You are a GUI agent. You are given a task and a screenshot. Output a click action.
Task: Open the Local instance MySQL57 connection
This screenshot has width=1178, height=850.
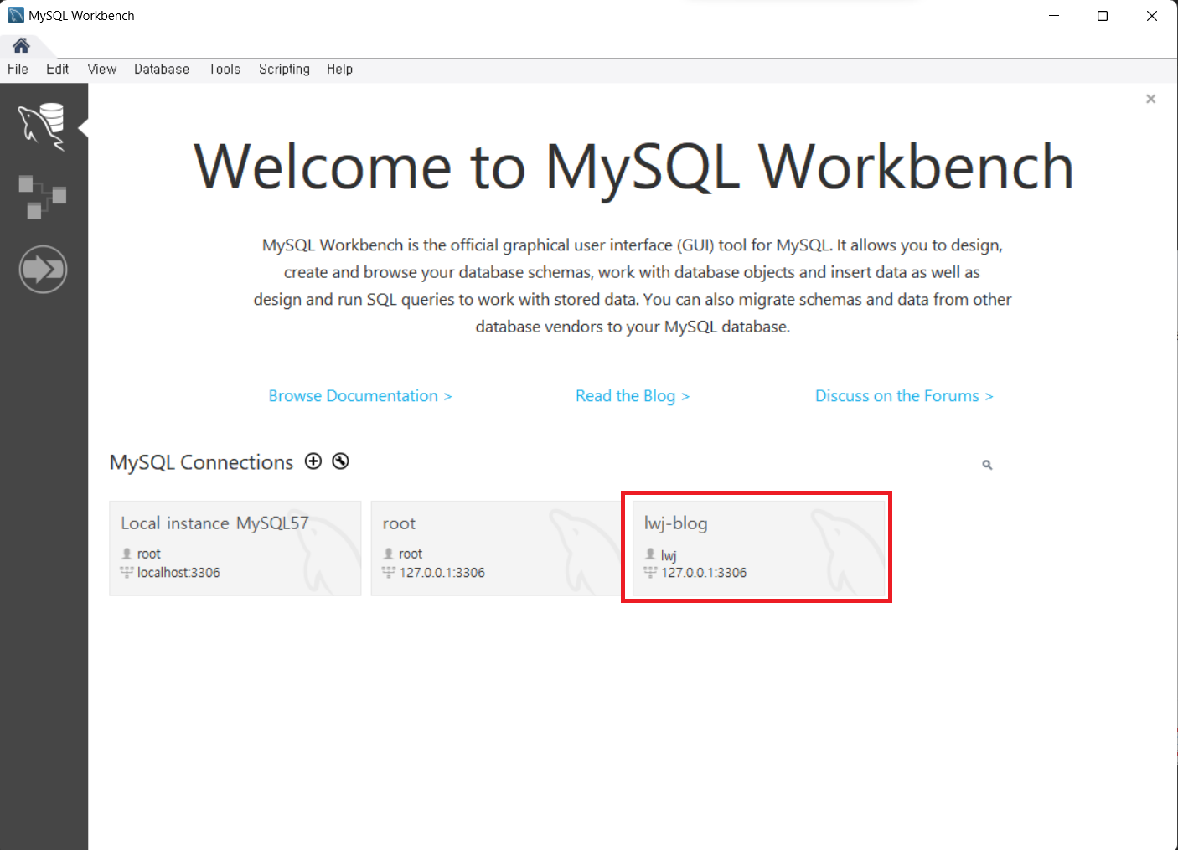(235, 549)
